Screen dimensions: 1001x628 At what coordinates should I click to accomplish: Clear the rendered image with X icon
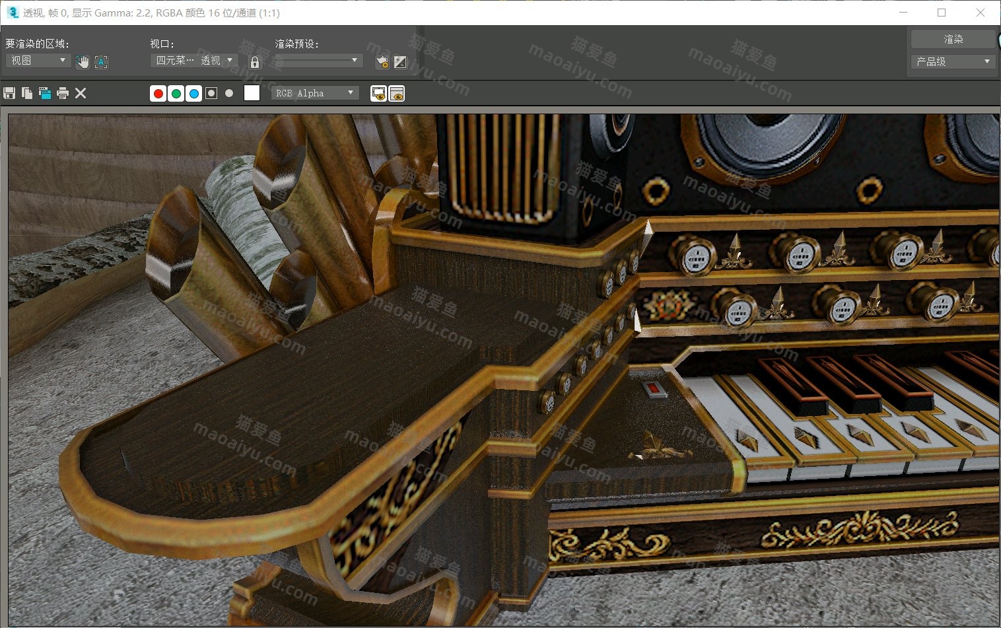click(81, 93)
